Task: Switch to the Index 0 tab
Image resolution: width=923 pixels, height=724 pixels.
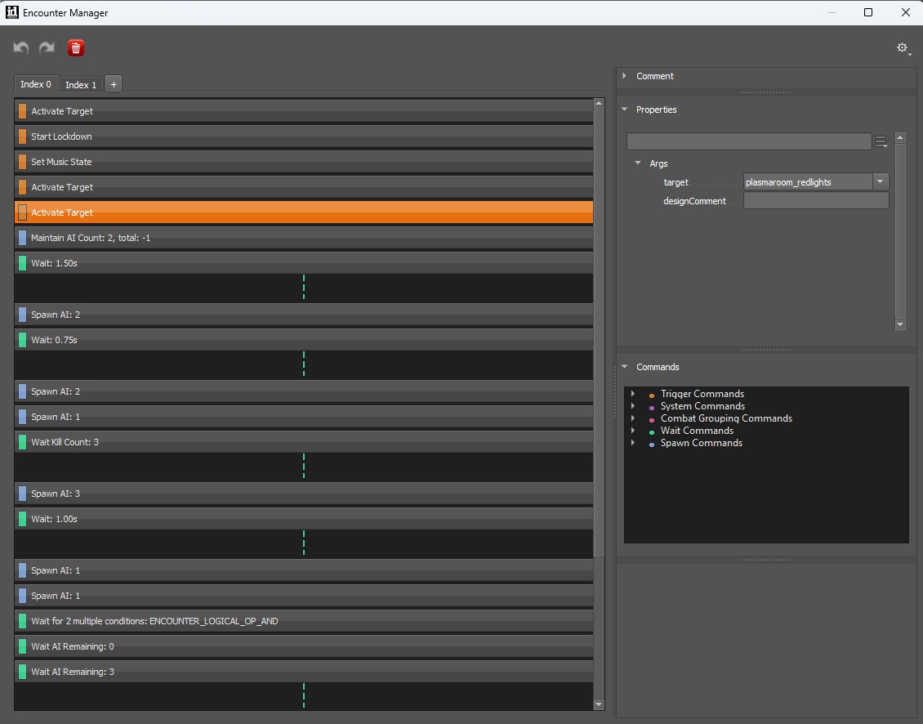Action: 36,84
